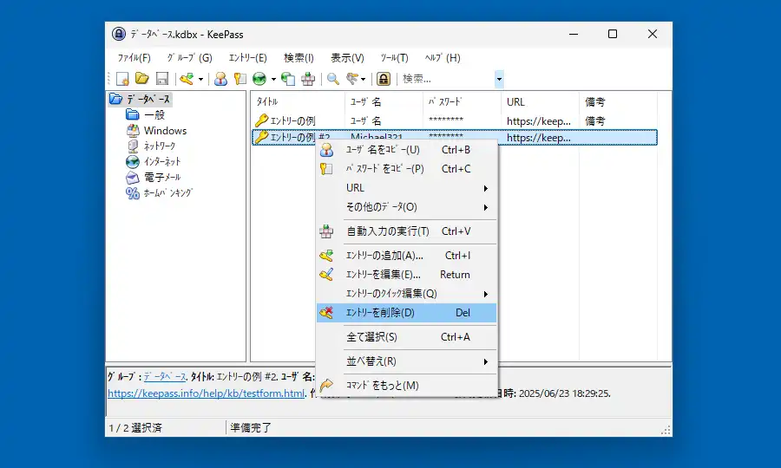Image resolution: width=781 pixels, height=468 pixels.
Task: Open the quick search dropdown arrow
Action: [x=499, y=79]
